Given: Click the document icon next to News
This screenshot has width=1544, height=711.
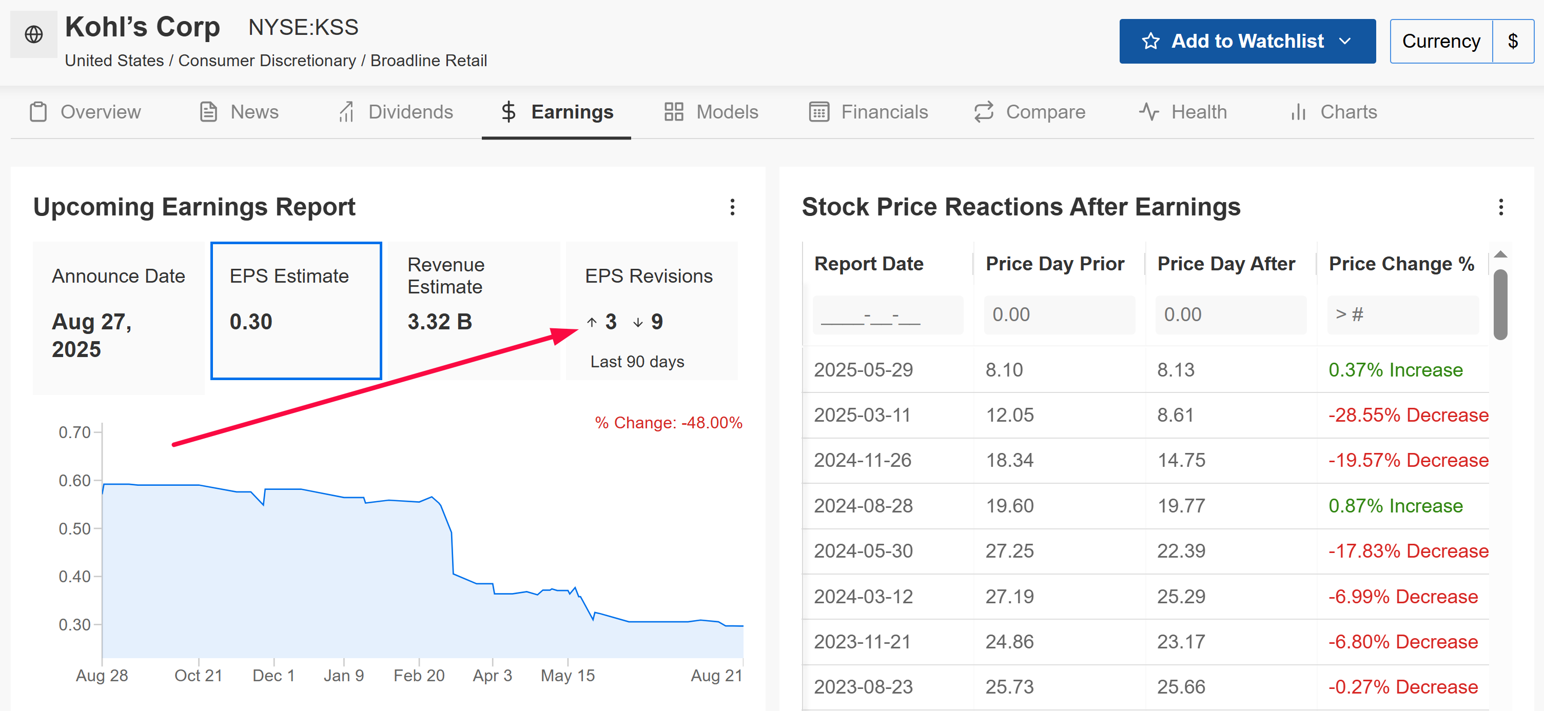Looking at the screenshot, I should coord(208,112).
